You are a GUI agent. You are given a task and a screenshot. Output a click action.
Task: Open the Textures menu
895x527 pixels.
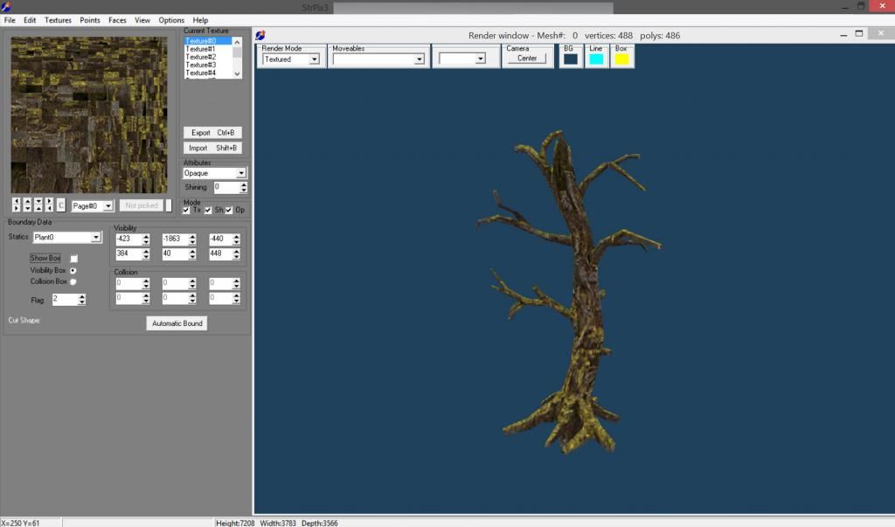coord(59,20)
